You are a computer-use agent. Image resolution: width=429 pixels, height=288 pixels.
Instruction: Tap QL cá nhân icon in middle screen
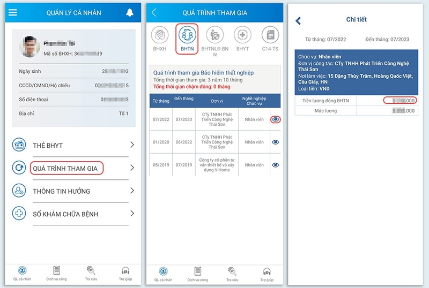point(164,271)
